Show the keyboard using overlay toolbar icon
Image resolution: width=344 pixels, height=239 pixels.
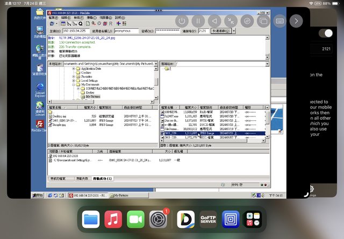[x=280, y=21]
